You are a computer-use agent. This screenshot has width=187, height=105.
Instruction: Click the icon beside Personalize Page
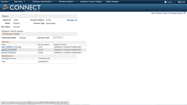pyautogui.click(x=184, y=13)
